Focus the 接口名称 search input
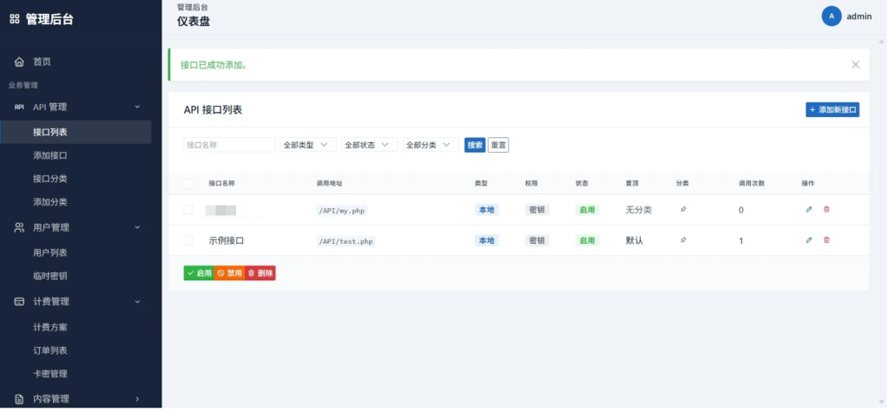This screenshot has width=889, height=412. (x=229, y=145)
